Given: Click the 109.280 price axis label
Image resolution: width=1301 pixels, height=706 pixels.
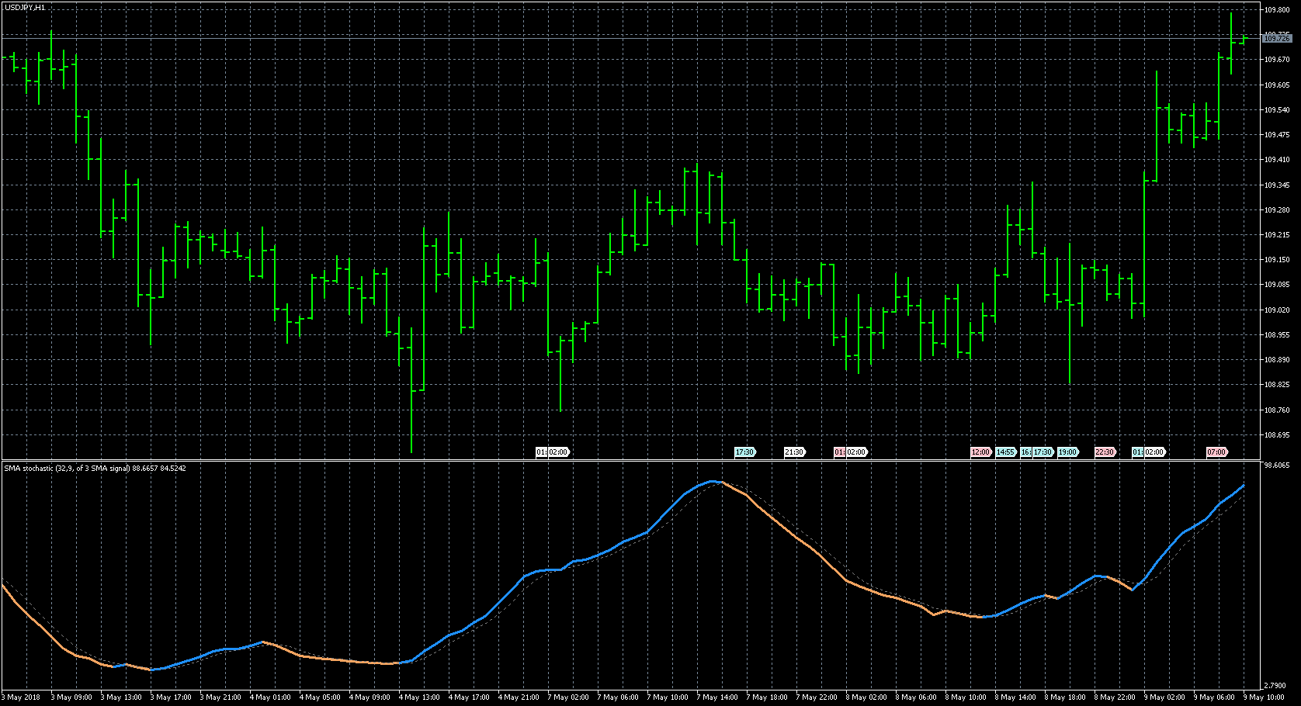Looking at the screenshot, I should pyautogui.click(x=1277, y=210).
